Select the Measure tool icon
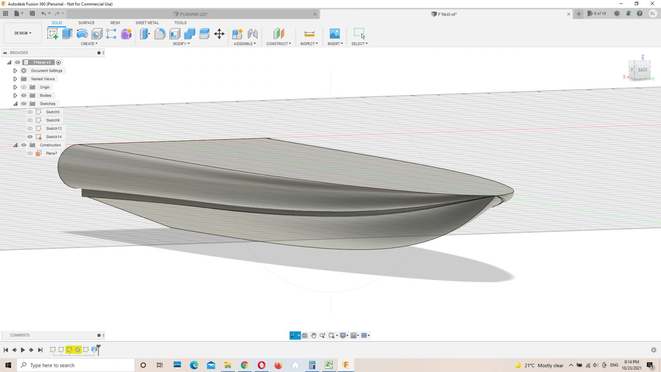This screenshot has height=372, width=661. point(309,34)
